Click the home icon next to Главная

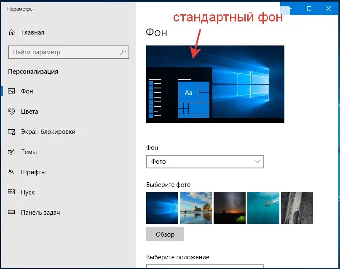(12, 32)
